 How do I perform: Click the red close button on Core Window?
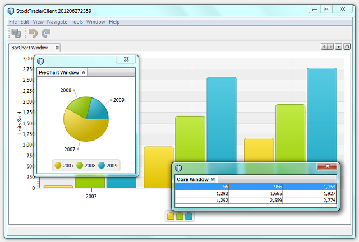[x=328, y=166]
